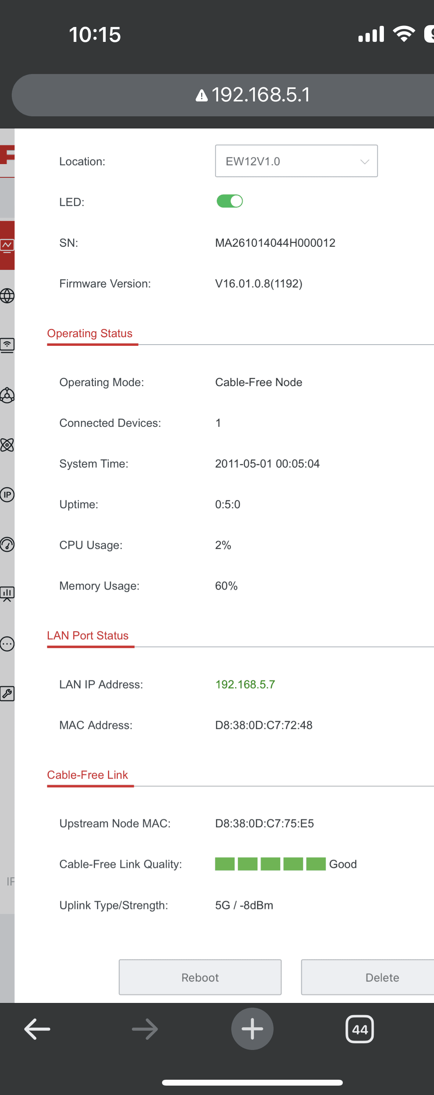Open the network monitoring sidebar icon
Image resolution: width=434 pixels, height=1095 pixels.
pos(7,246)
